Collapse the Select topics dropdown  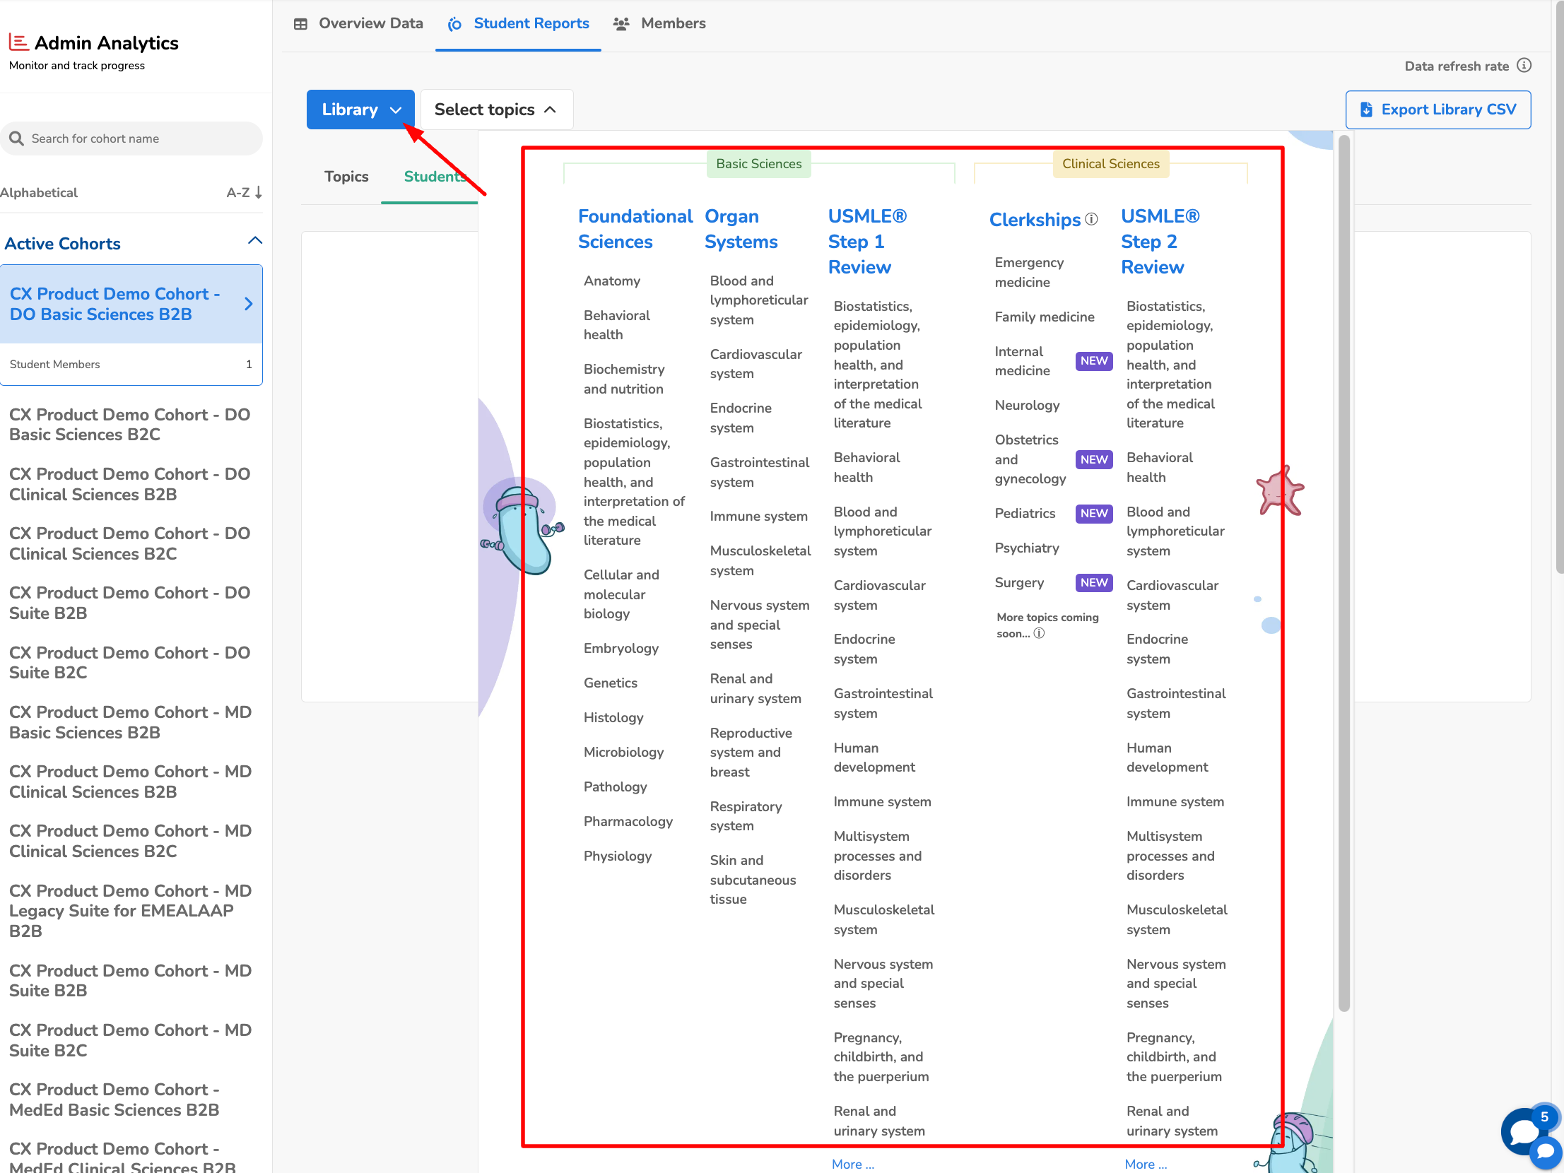click(496, 110)
